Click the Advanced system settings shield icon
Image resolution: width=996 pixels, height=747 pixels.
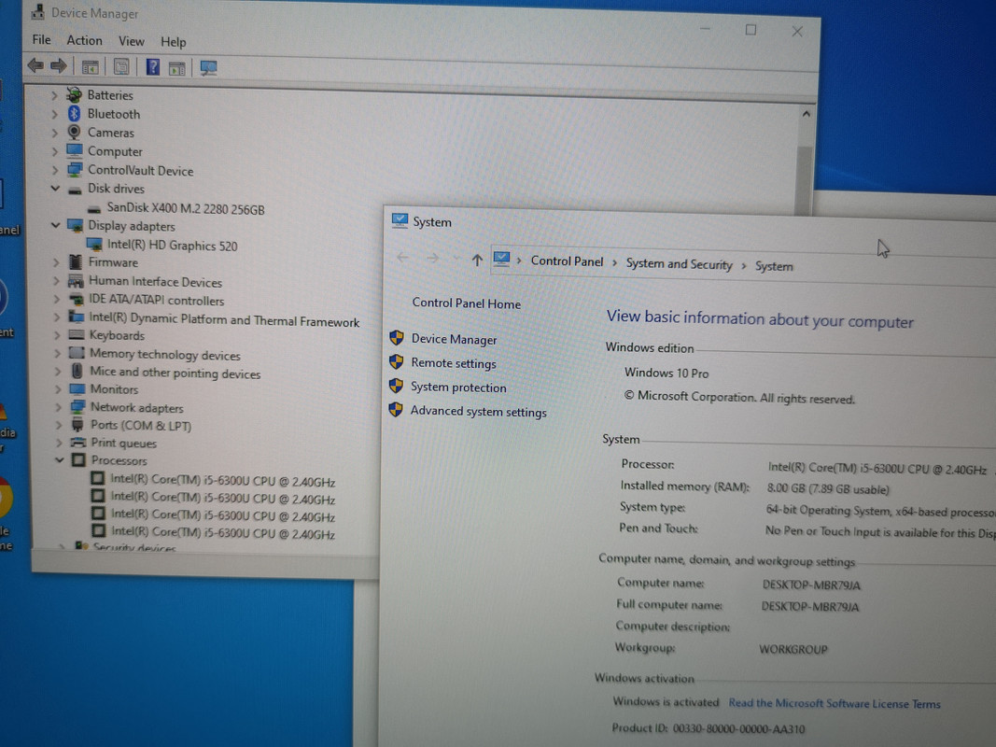[396, 410]
